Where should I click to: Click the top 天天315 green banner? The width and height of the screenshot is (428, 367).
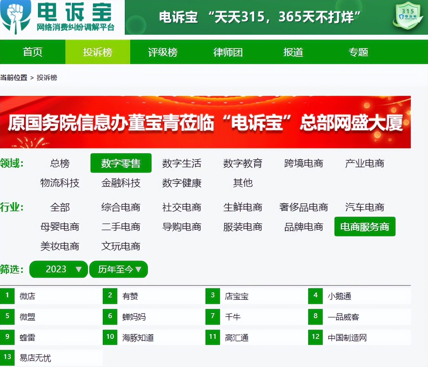276,17
